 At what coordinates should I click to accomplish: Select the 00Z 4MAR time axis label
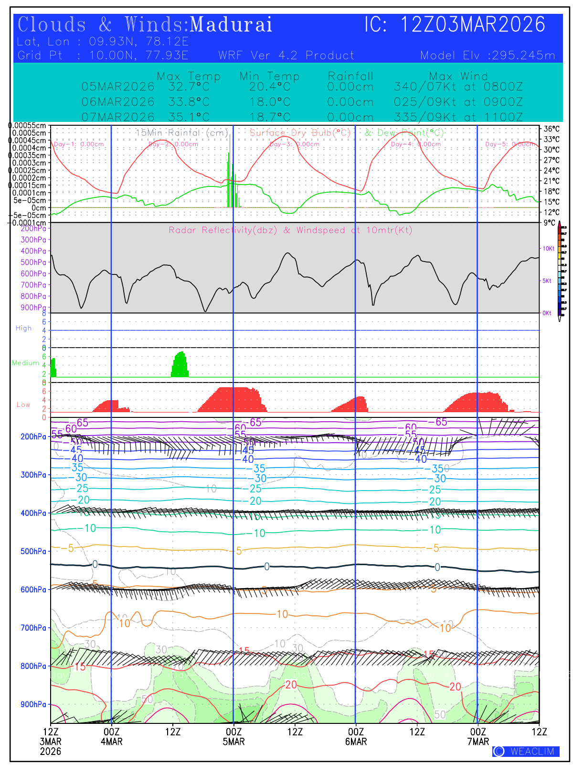click(111, 736)
